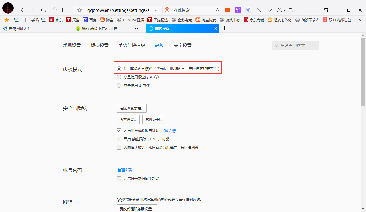
Task: Open the download manager
Action: (270, 10)
